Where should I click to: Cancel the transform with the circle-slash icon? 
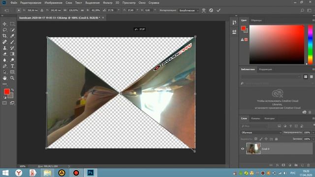tap(211, 10)
